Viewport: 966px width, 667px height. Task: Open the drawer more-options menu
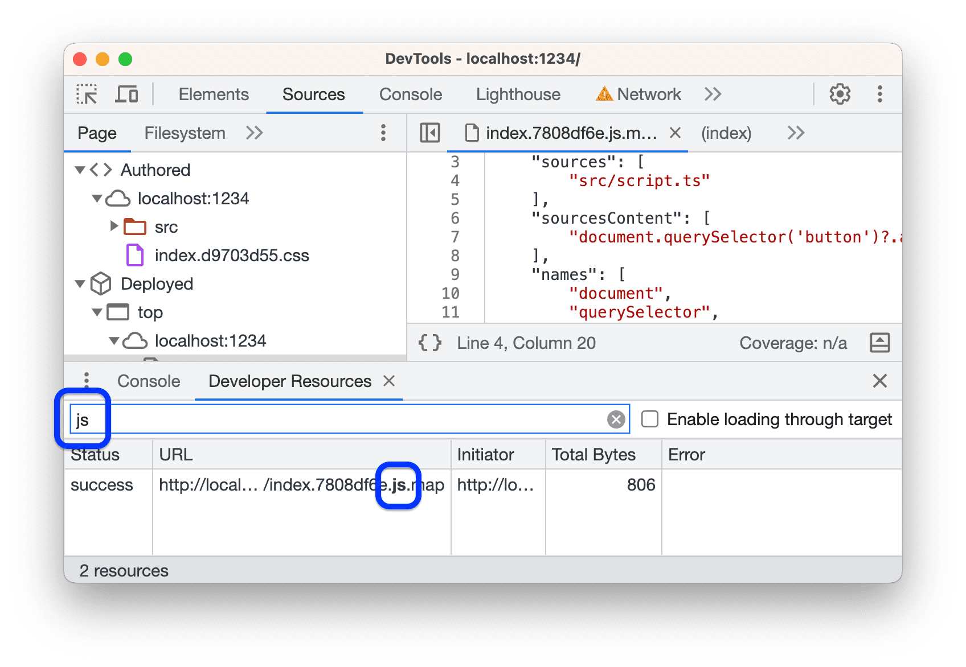(87, 380)
